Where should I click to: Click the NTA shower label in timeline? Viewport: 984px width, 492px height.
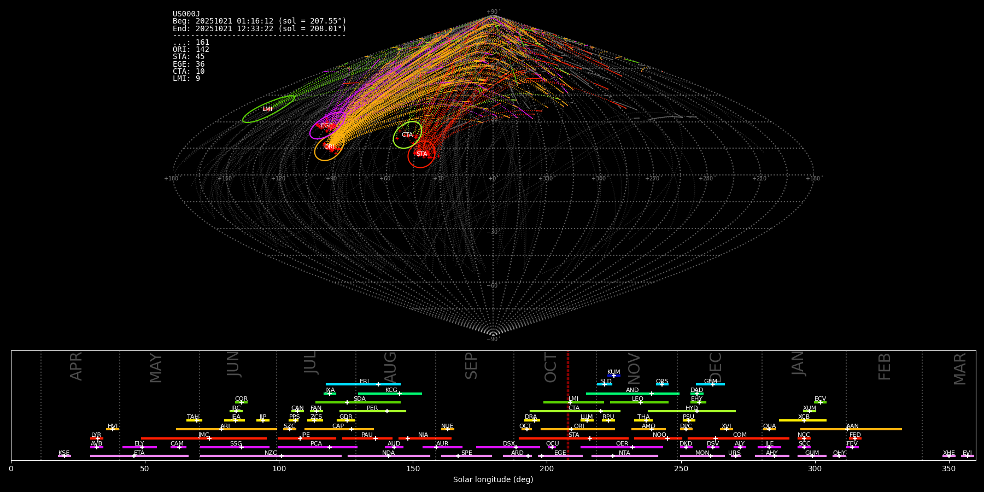coord(625,453)
